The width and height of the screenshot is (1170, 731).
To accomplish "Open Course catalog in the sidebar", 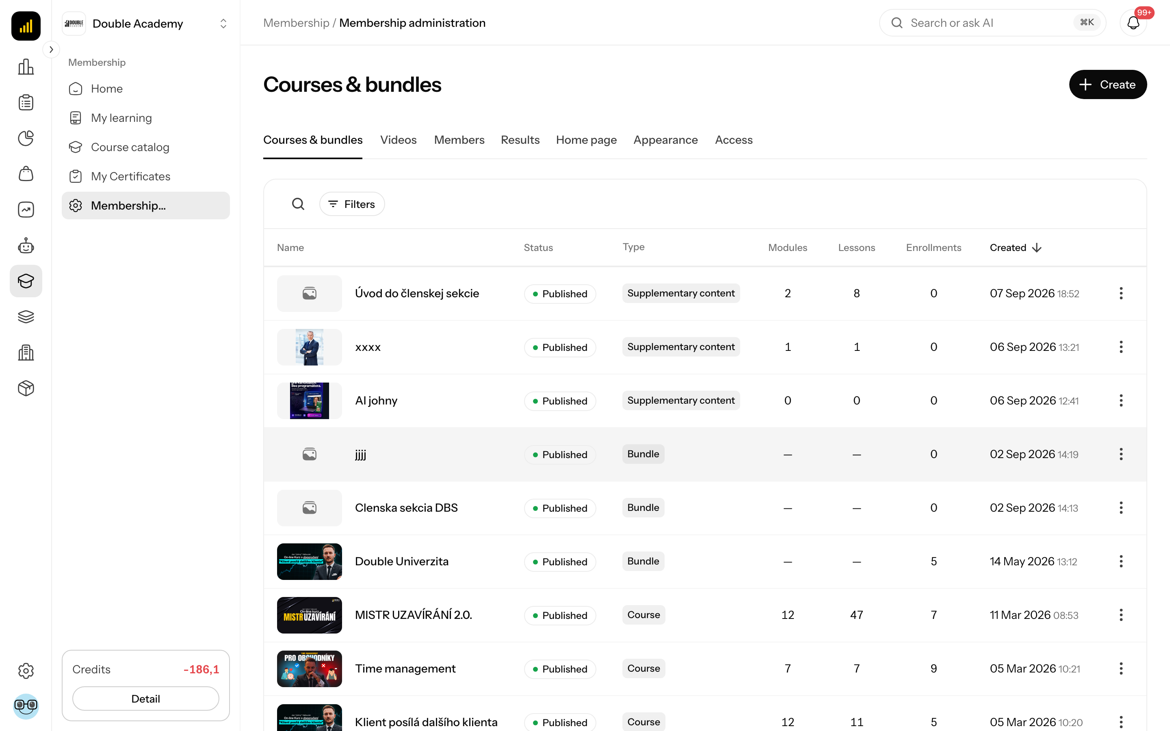I will click(145, 147).
